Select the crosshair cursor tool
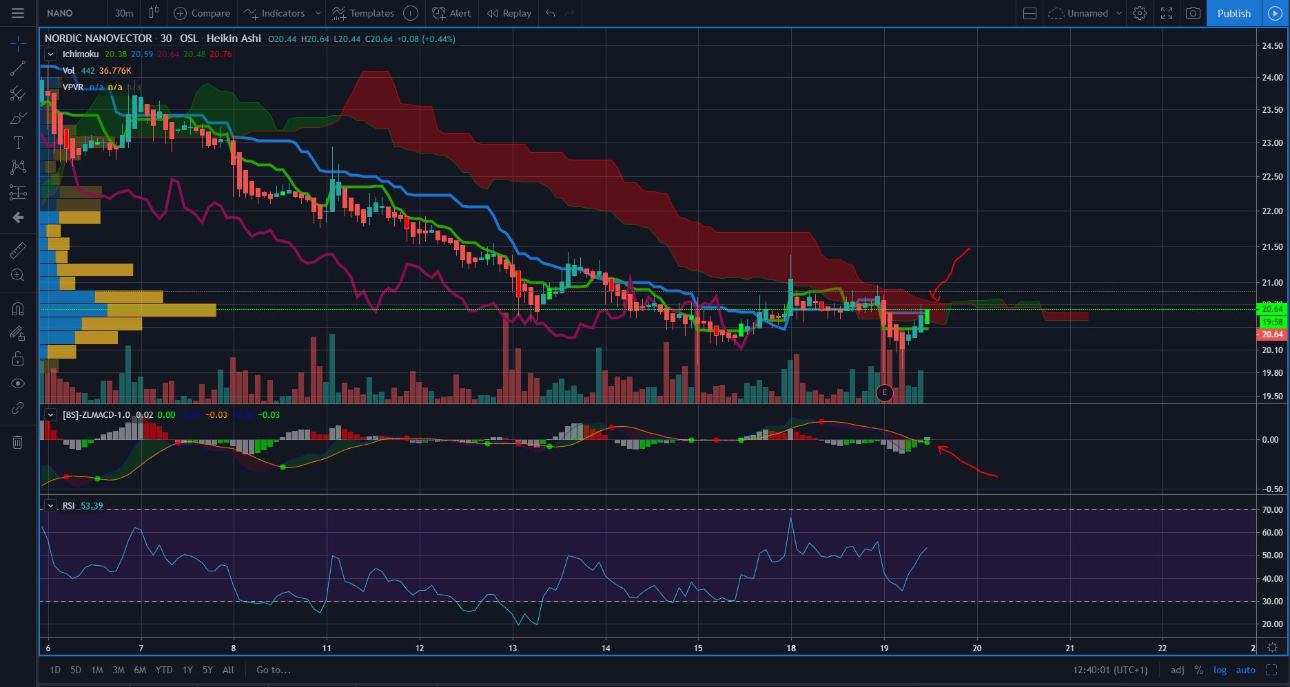The width and height of the screenshot is (1290, 687). [18, 43]
